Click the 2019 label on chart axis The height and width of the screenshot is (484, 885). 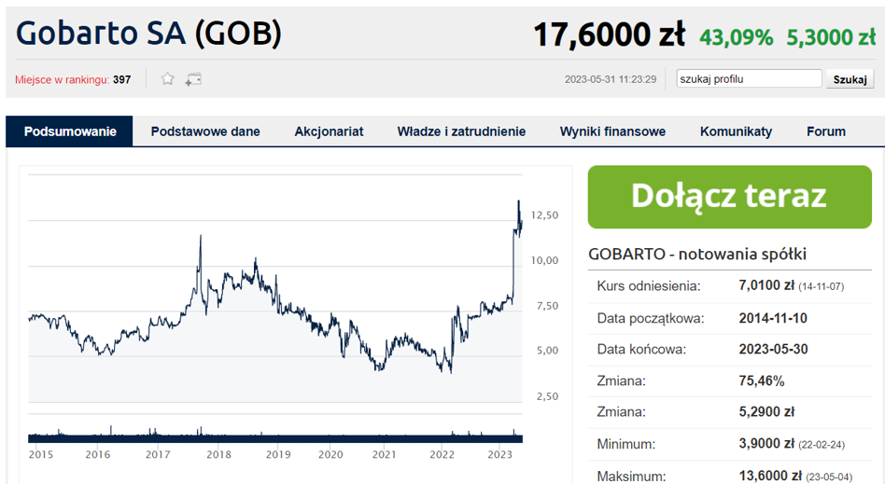(x=277, y=454)
